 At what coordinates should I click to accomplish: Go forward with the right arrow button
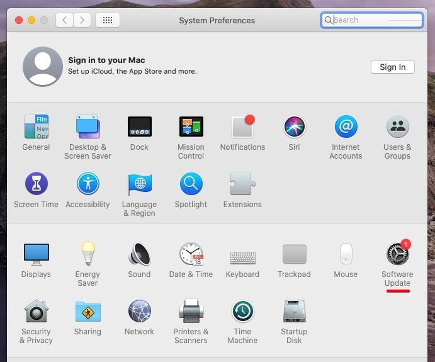coord(82,20)
